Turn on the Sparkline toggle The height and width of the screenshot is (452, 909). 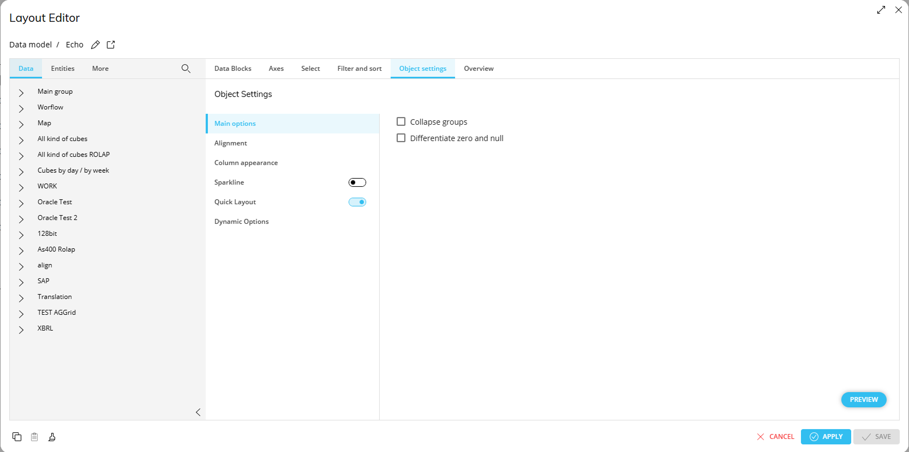357,182
